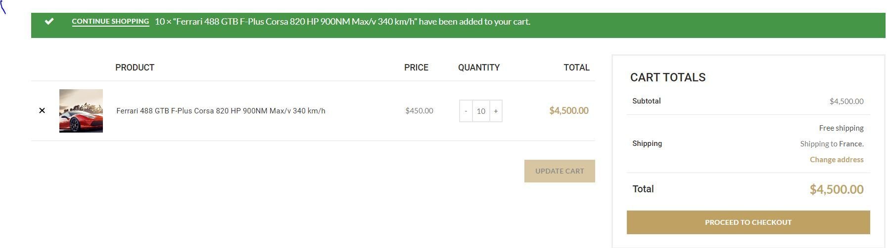Decrease quantity with the minus button
The width and height of the screenshot is (891, 248).
click(466, 111)
